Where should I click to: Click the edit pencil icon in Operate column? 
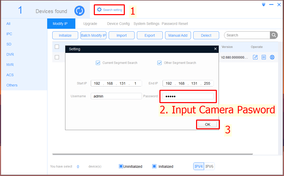[x=255, y=57]
